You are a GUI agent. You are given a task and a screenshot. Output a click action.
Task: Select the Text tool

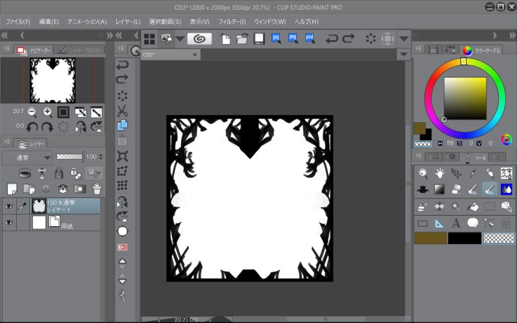456,224
